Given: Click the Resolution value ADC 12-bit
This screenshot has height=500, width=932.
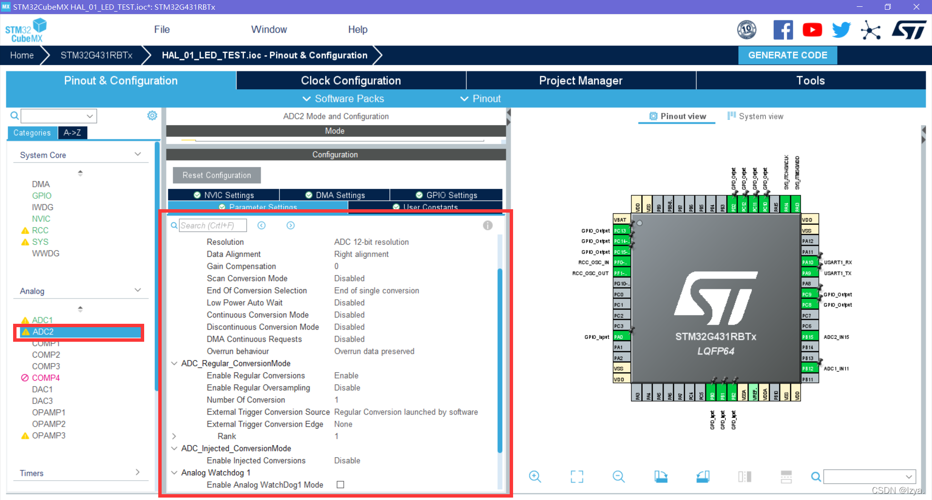Looking at the screenshot, I should 371,242.
